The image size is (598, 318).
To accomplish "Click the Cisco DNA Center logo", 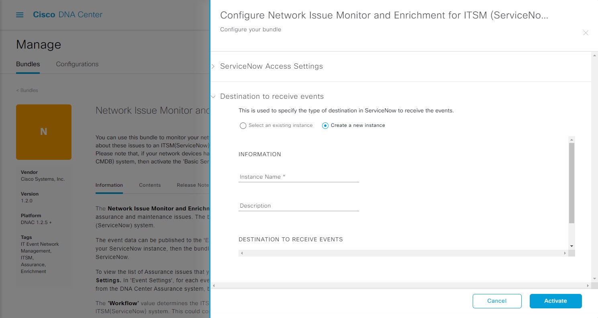I will (x=67, y=15).
